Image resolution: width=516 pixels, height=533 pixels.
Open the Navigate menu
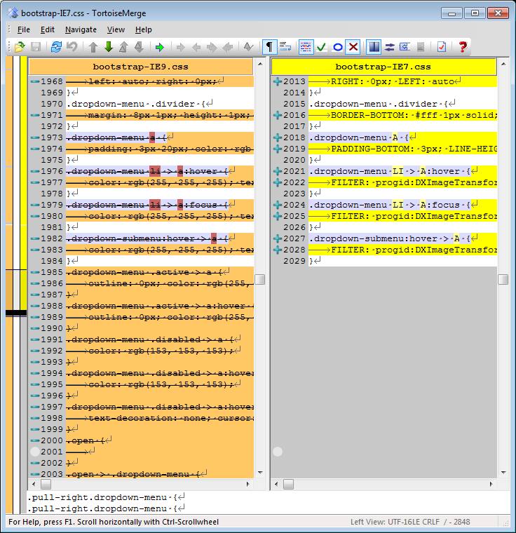click(81, 29)
